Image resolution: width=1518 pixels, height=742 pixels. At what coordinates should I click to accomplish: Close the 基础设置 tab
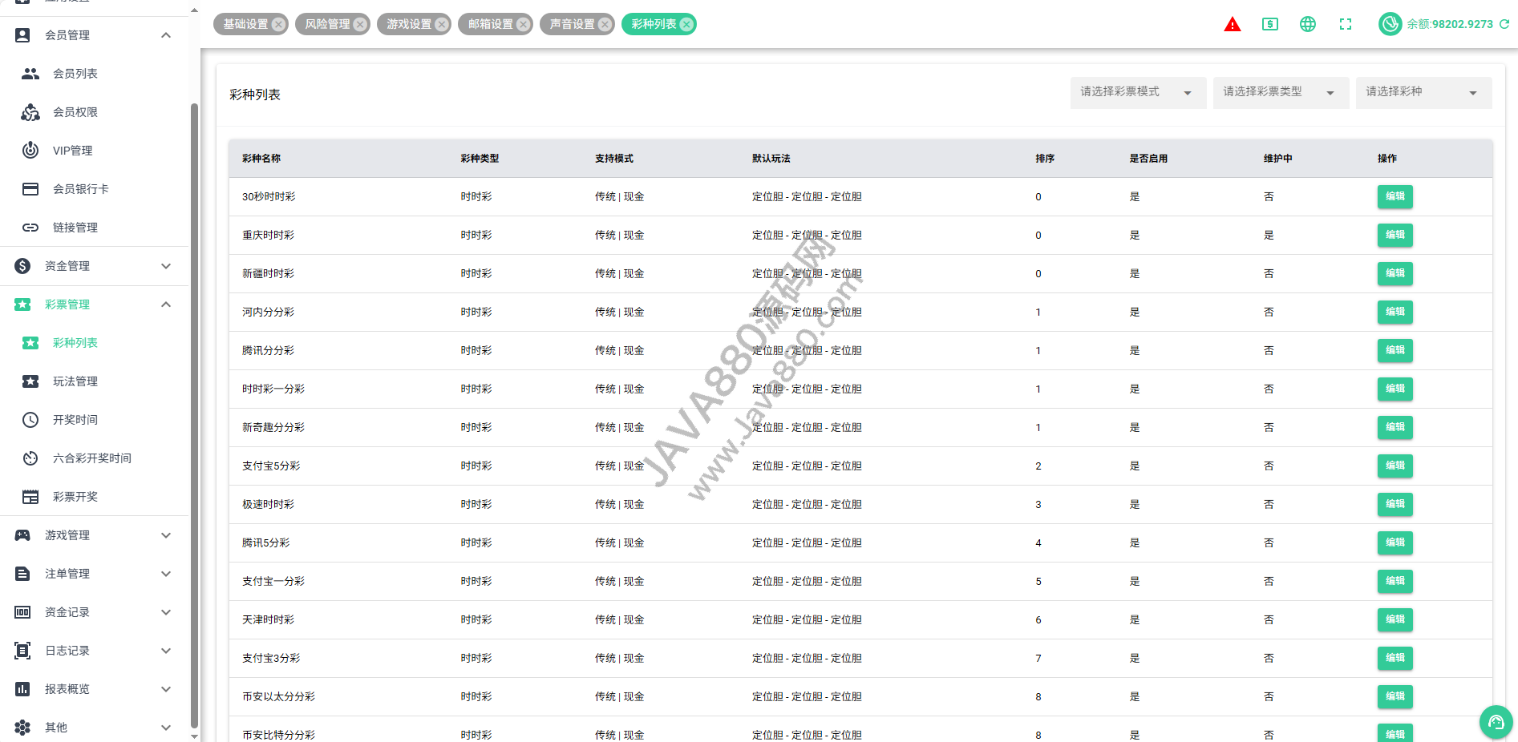point(278,24)
